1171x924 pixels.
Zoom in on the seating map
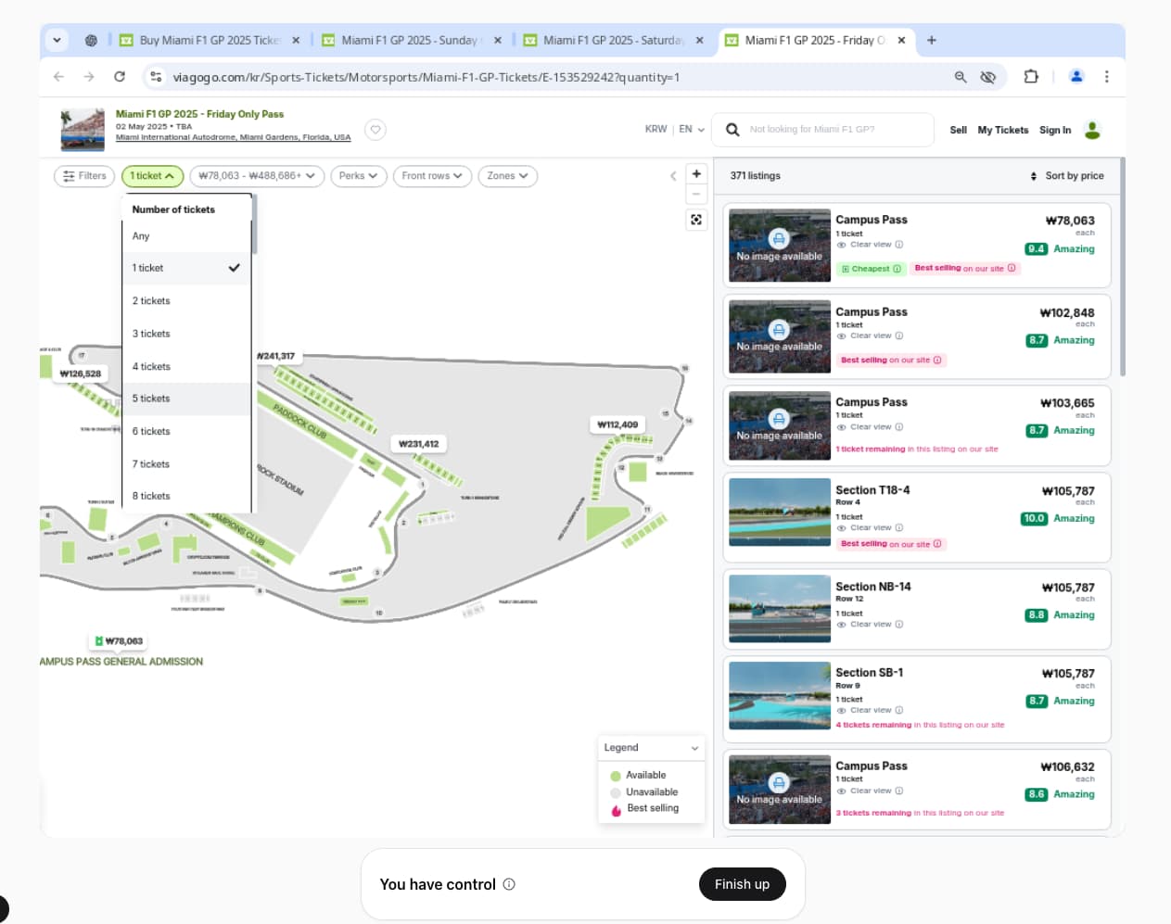pyautogui.click(x=696, y=174)
